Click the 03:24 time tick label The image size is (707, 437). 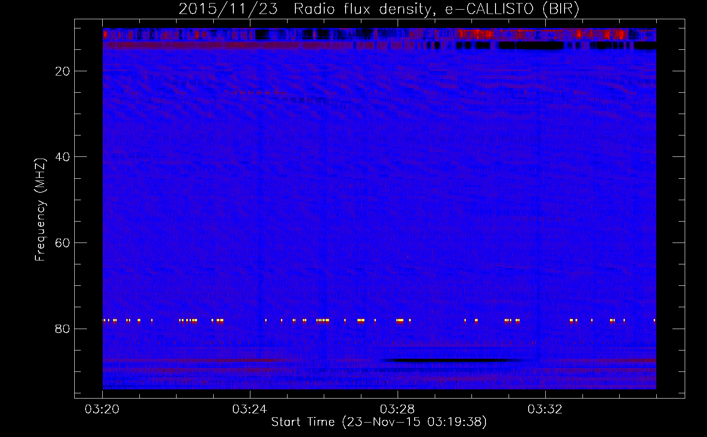coord(250,409)
